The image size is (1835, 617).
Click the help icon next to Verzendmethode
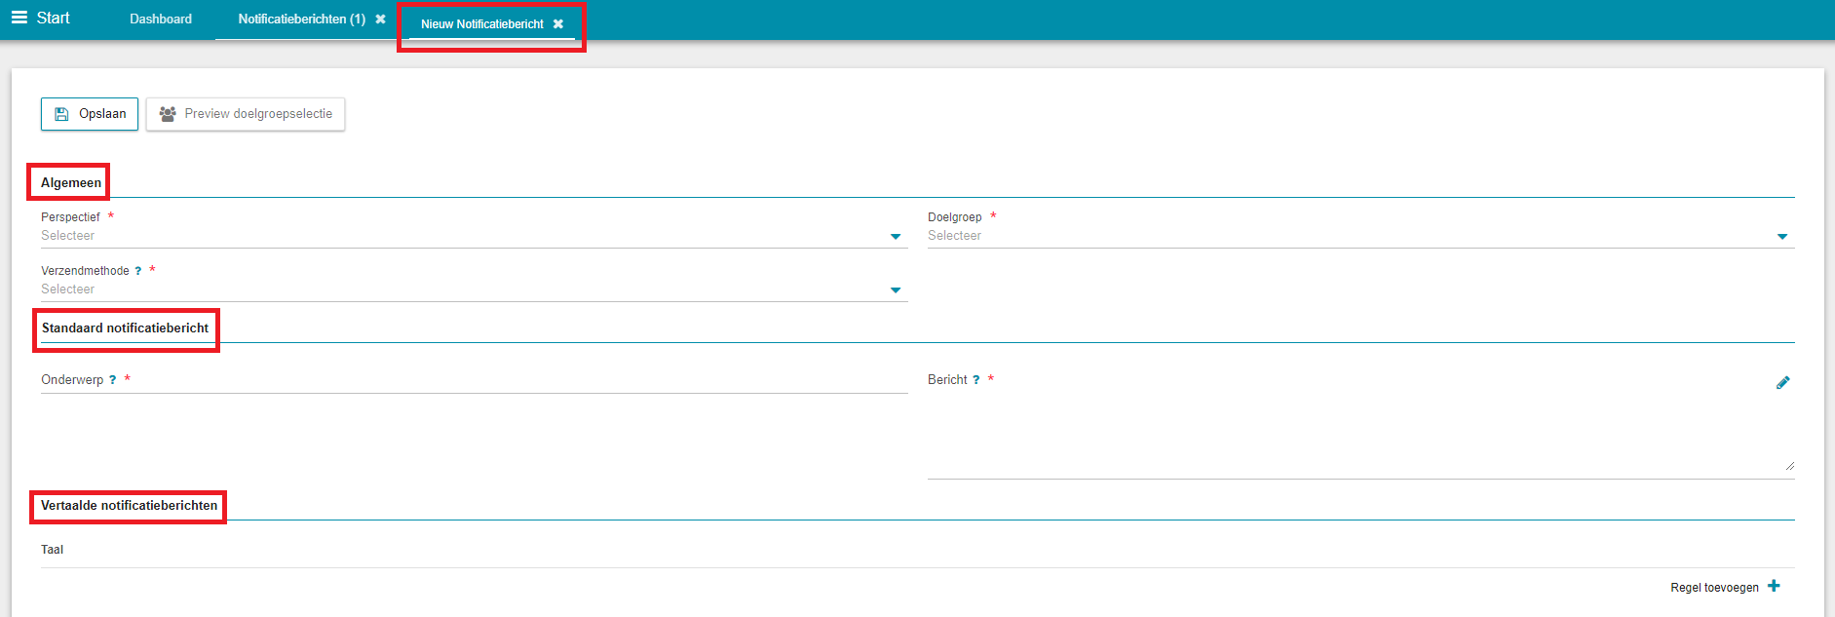tap(138, 271)
